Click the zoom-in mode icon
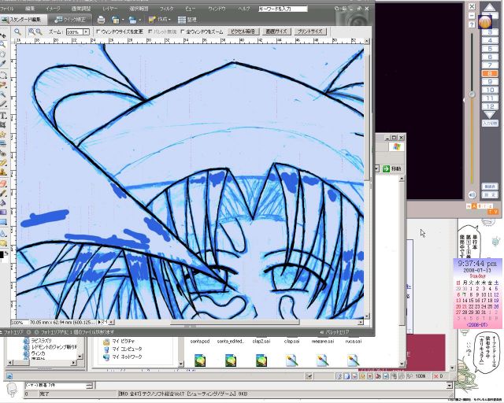This screenshot has height=403, width=504. point(31,31)
